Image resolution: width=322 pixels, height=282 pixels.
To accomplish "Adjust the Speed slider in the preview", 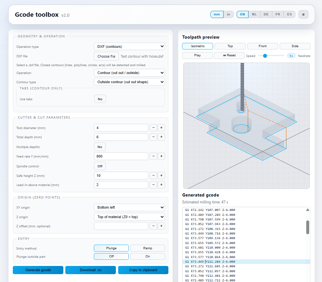I will pyautogui.click(x=265, y=56).
